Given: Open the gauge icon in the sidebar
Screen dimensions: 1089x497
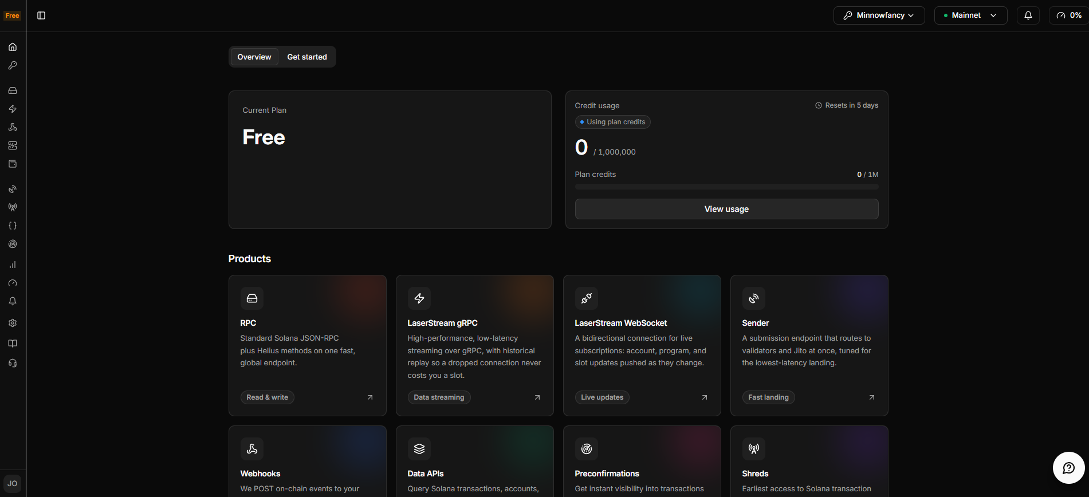Looking at the screenshot, I should (13, 283).
